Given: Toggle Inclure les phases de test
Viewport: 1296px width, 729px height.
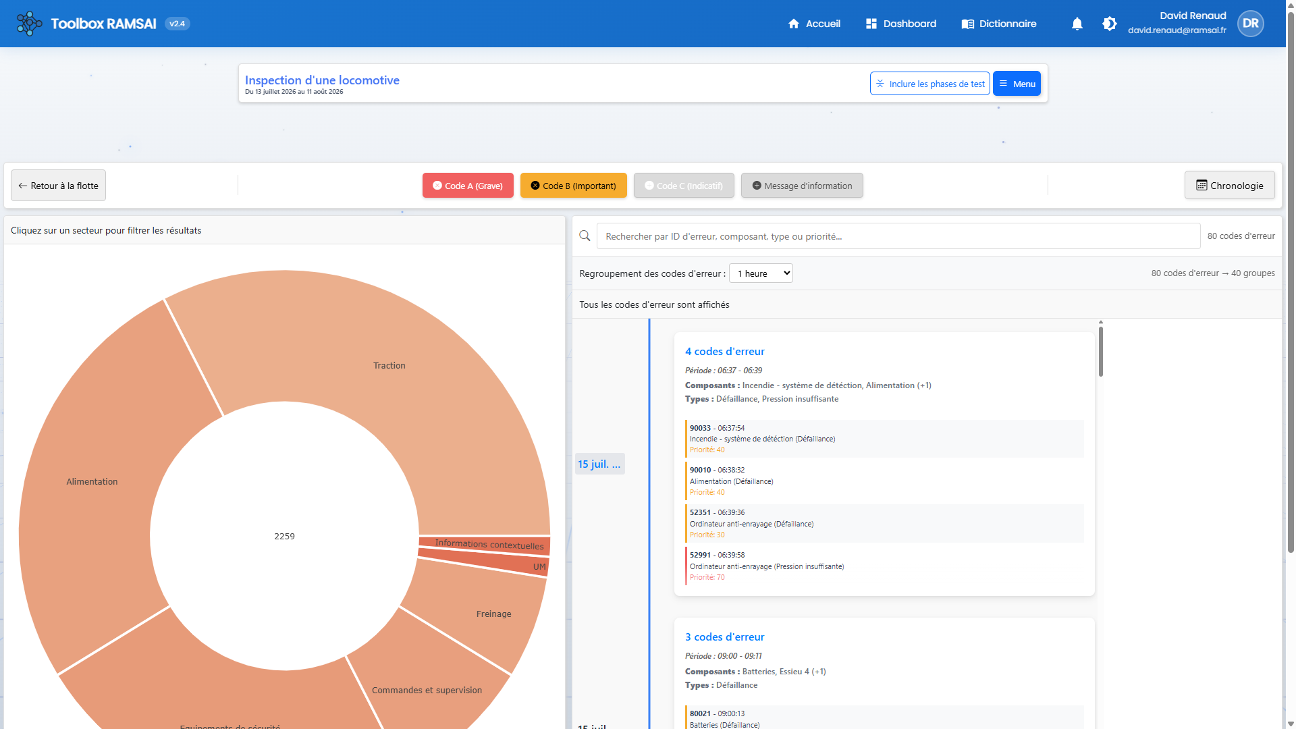Looking at the screenshot, I should [929, 84].
